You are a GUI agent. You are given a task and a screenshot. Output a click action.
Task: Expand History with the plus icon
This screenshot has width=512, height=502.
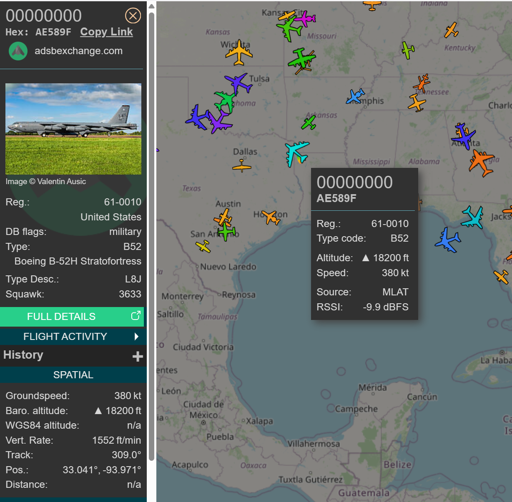tap(138, 357)
